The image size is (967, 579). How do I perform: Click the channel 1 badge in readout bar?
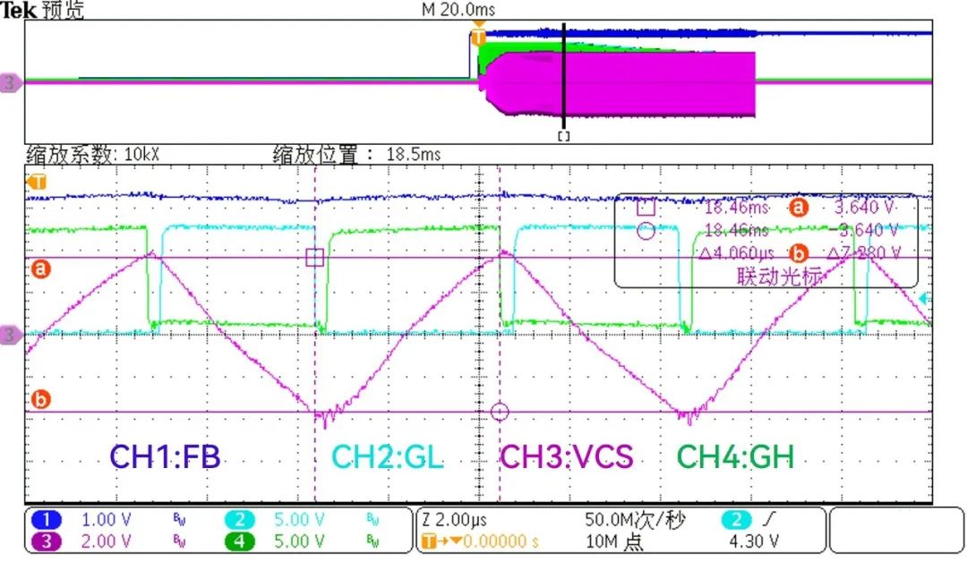tap(47, 520)
